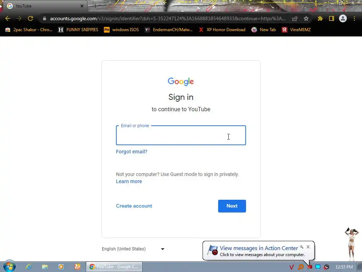The image size is (362, 272).
Task: Click the red V tray icon
Action: 292,267
